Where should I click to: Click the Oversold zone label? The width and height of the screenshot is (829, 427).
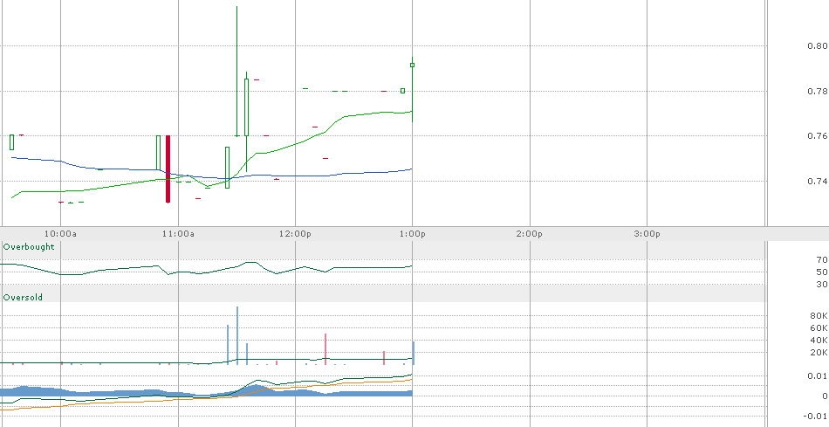(x=23, y=298)
